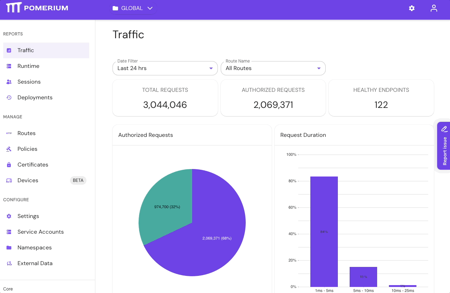Open the Route Name dropdown
This screenshot has height=293, width=450.
click(x=273, y=68)
